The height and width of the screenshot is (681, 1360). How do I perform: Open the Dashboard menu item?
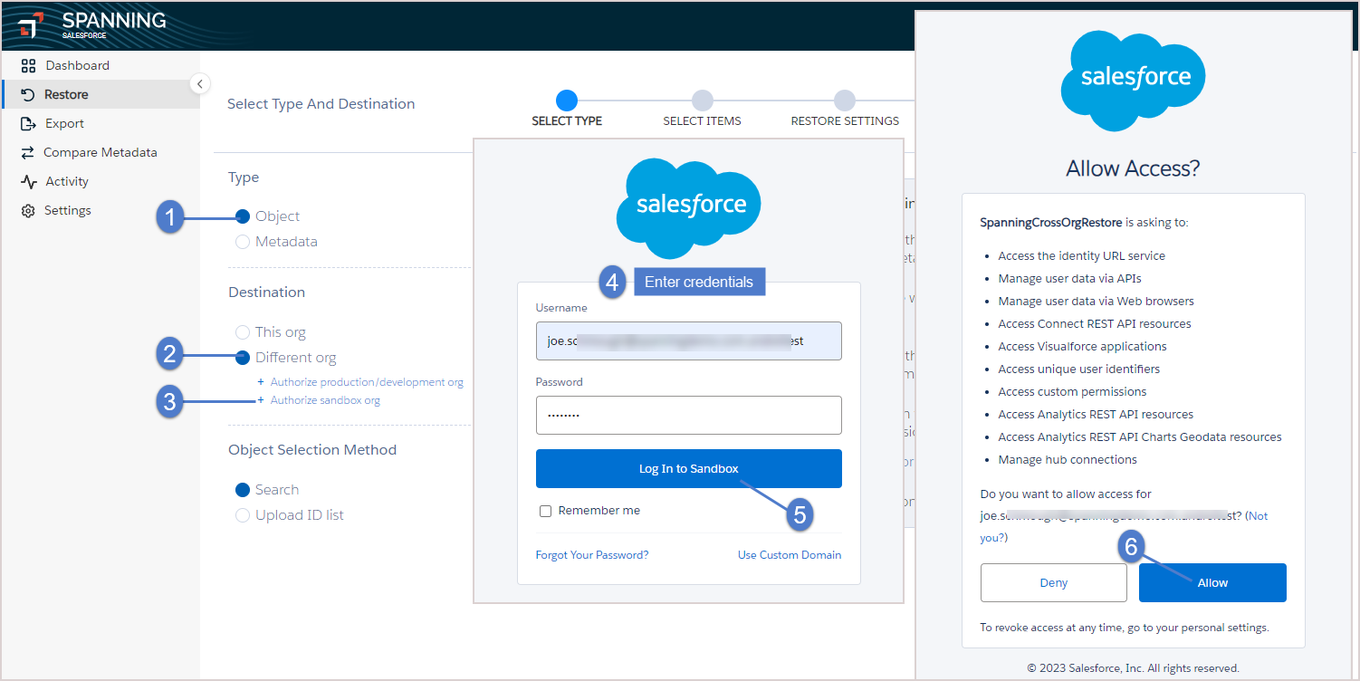pyautogui.click(x=78, y=65)
